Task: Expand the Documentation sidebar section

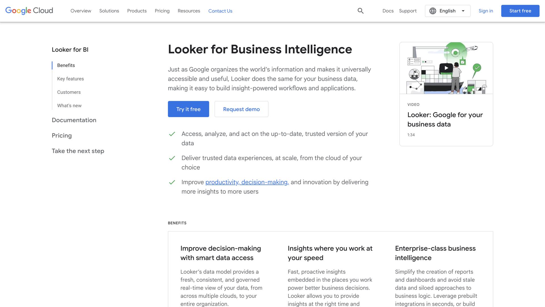Action: tap(74, 120)
